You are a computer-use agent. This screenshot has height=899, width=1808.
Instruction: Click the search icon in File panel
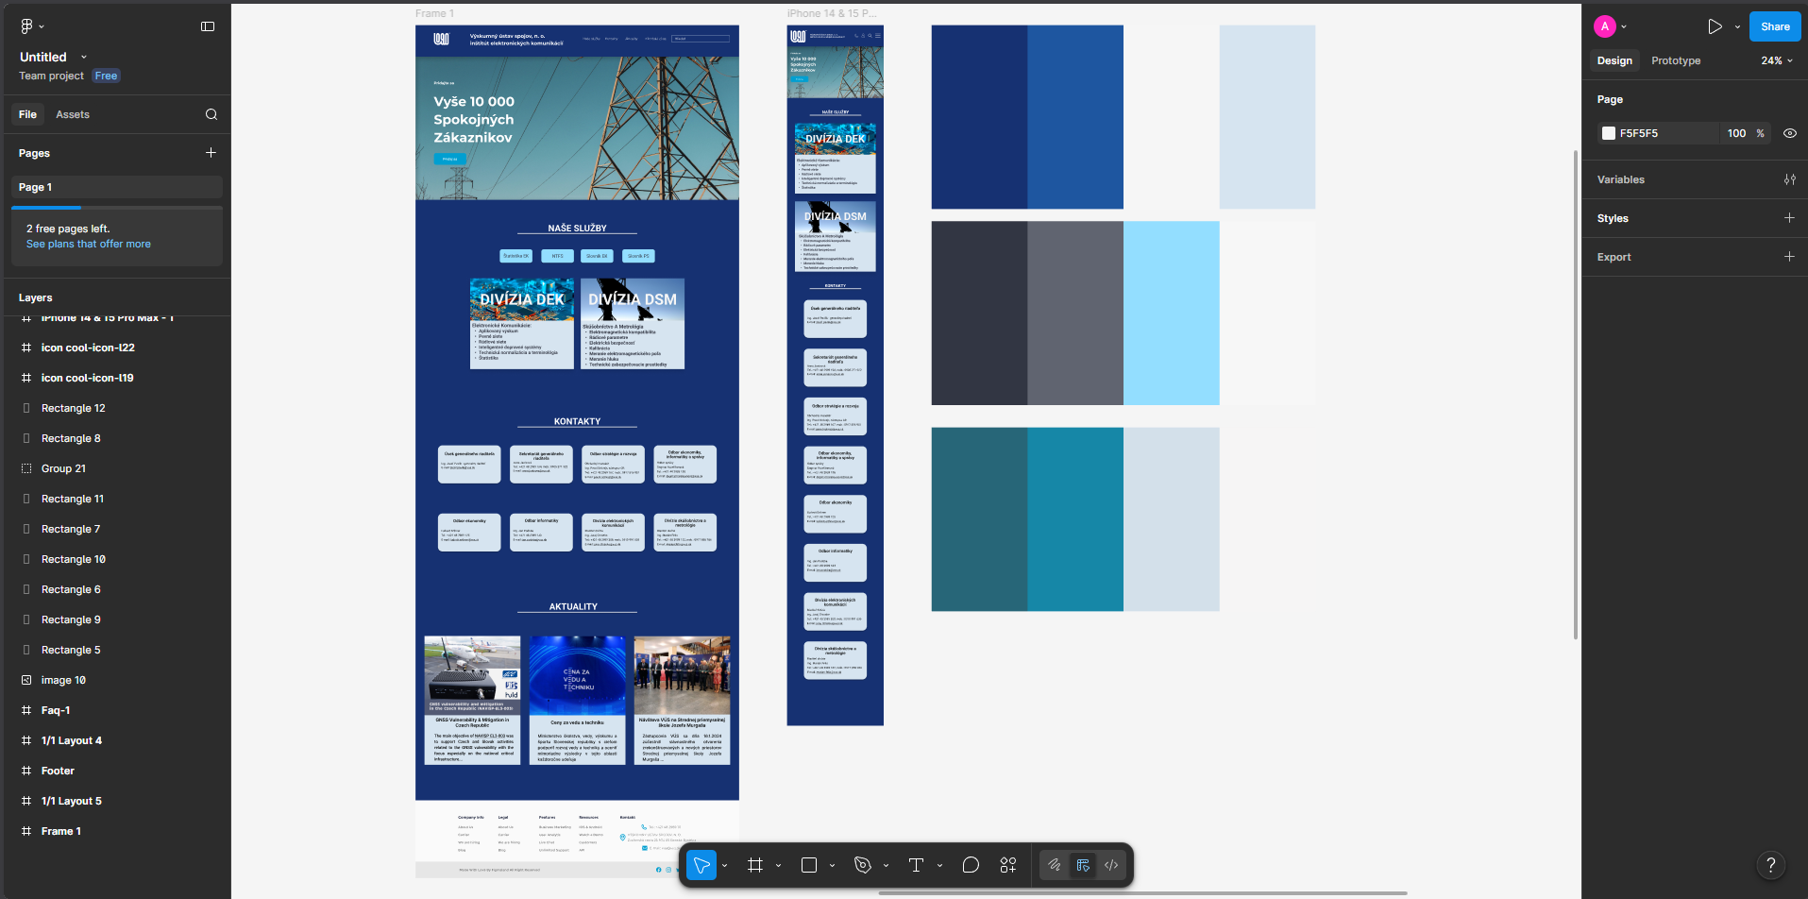[x=211, y=114]
